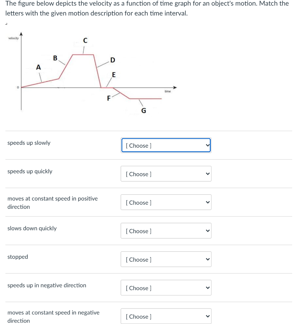Open the dropdown next to 'speeds up quickly'
The height and width of the screenshot is (324, 295).
click(166, 174)
